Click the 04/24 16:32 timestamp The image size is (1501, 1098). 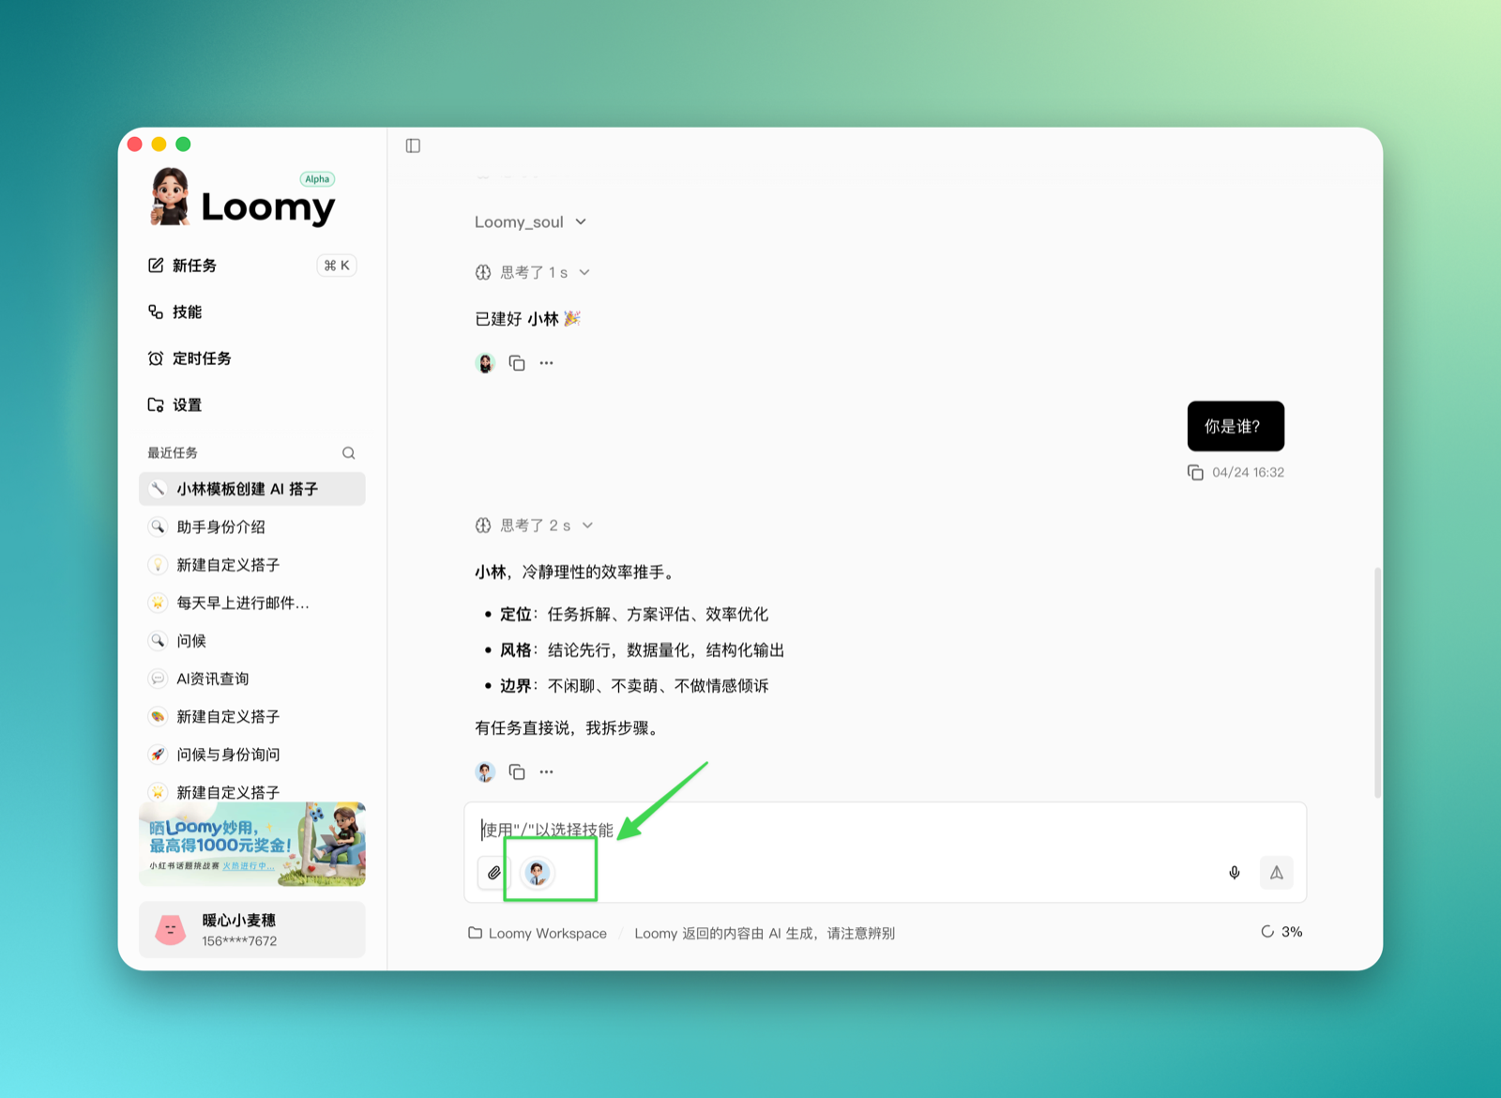pos(1248,472)
